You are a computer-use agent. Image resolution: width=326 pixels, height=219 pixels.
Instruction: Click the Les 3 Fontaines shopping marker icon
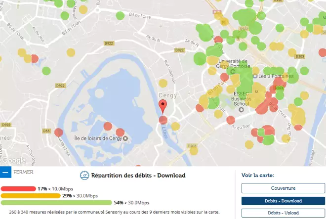click(255, 77)
